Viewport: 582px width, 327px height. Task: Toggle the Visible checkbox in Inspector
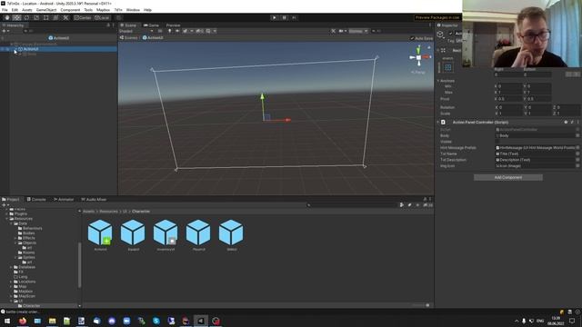point(497,142)
